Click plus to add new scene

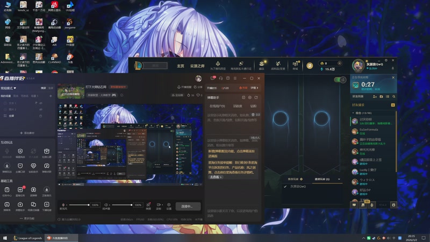tap(51, 96)
